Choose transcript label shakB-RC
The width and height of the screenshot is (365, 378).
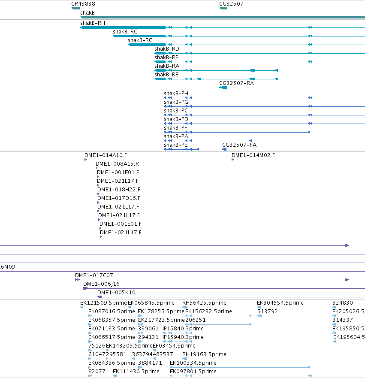coord(140,40)
